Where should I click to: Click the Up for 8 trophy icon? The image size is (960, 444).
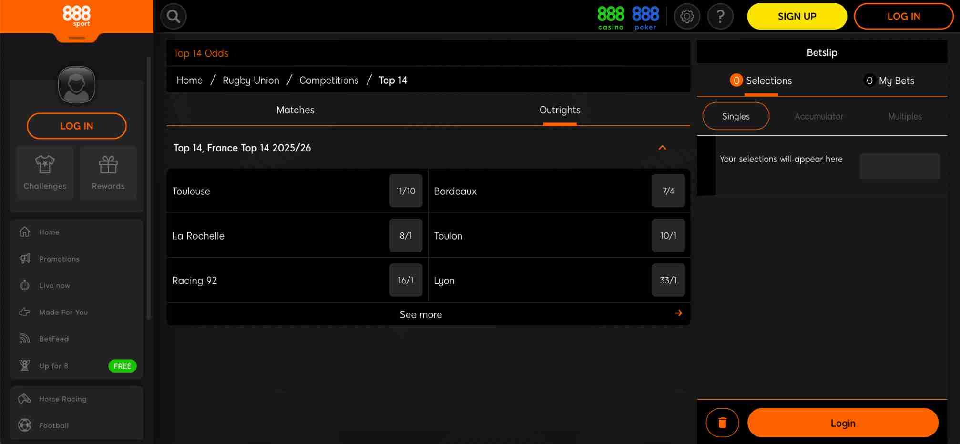25,365
